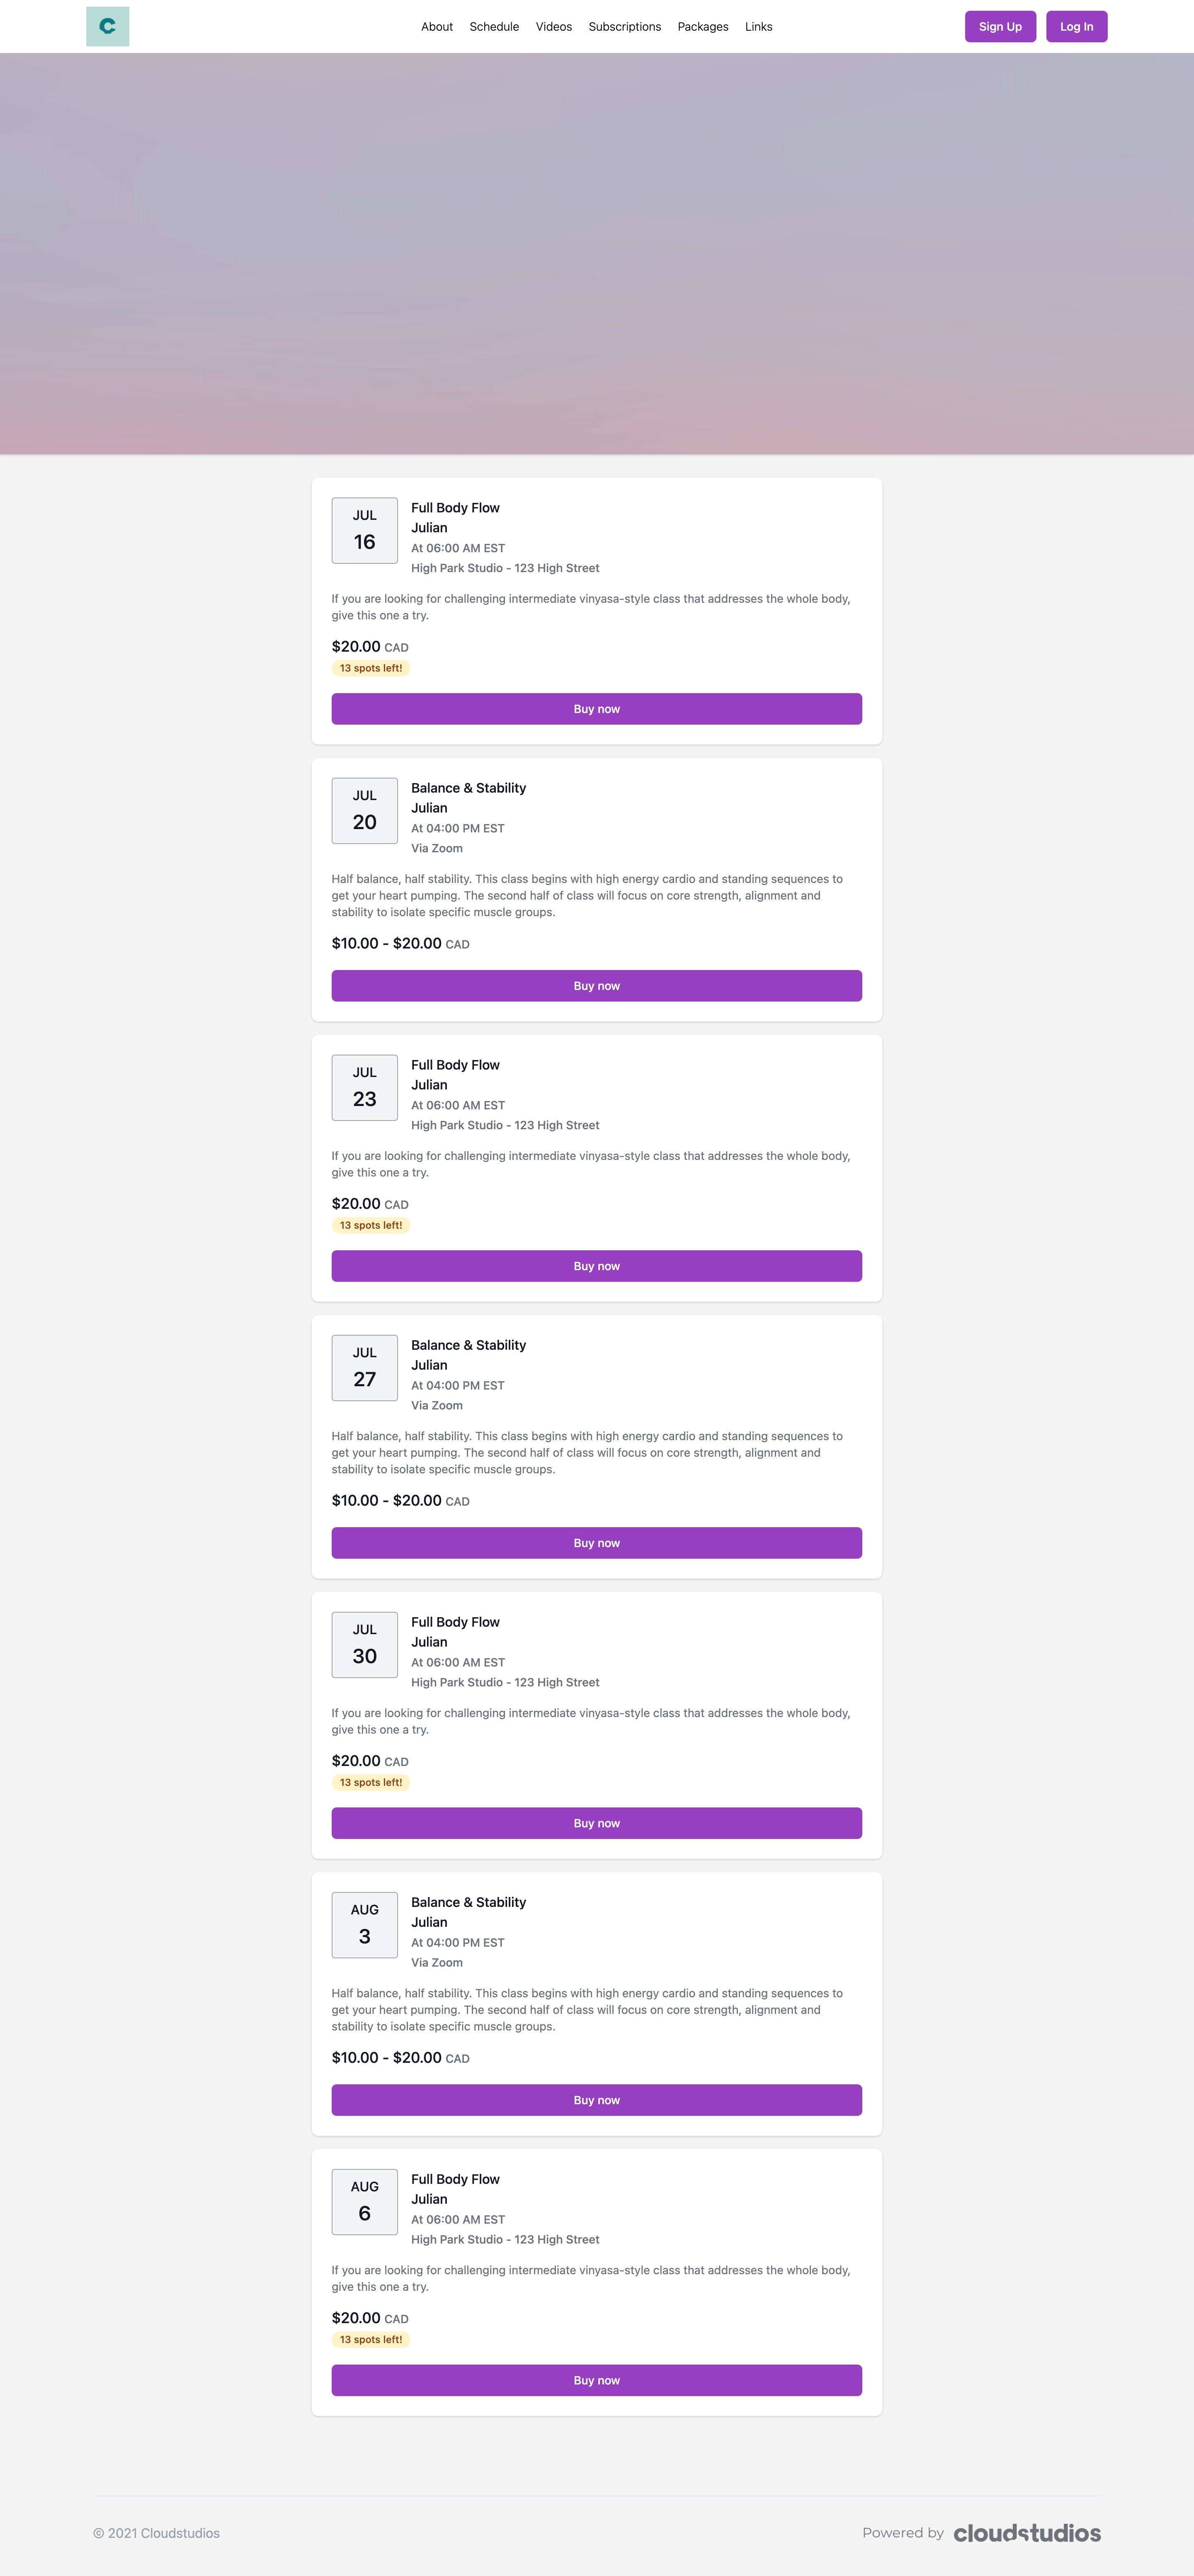Click the JUL 16 date tile

364,531
